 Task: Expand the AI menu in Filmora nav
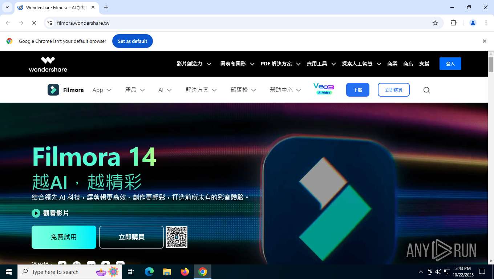165,90
